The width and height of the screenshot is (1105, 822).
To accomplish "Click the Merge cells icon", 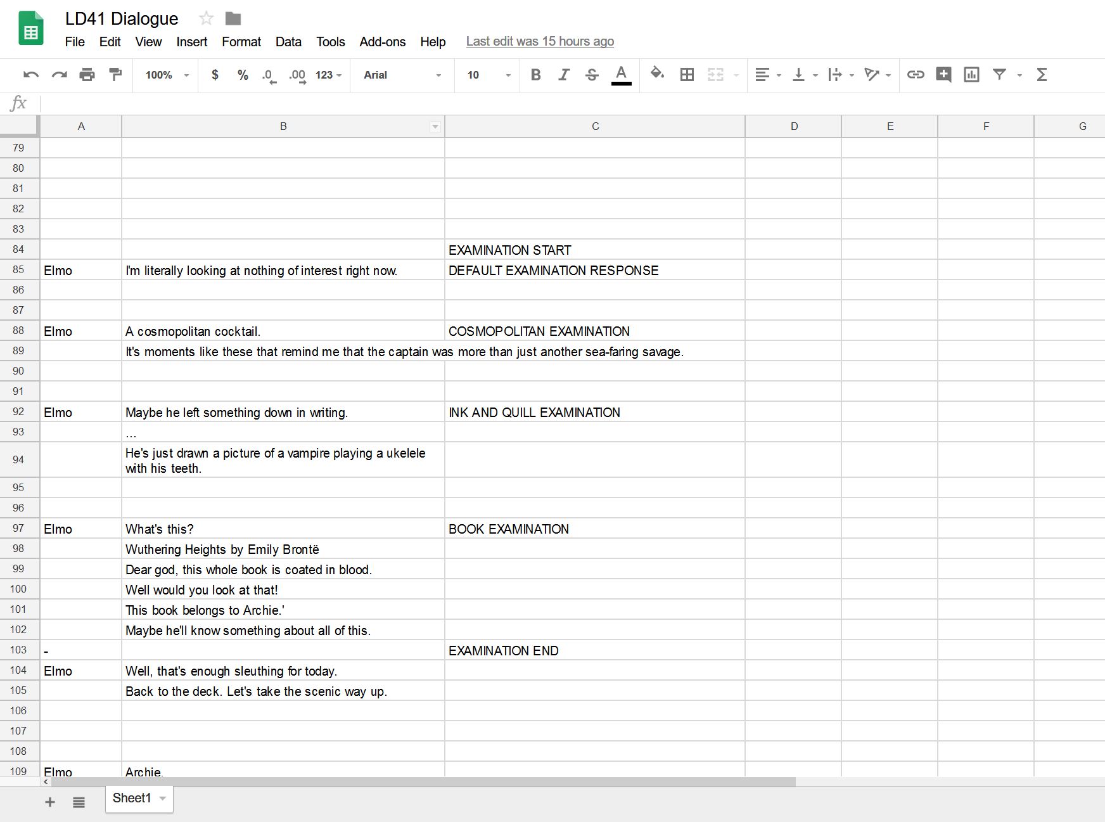I will [x=715, y=75].
